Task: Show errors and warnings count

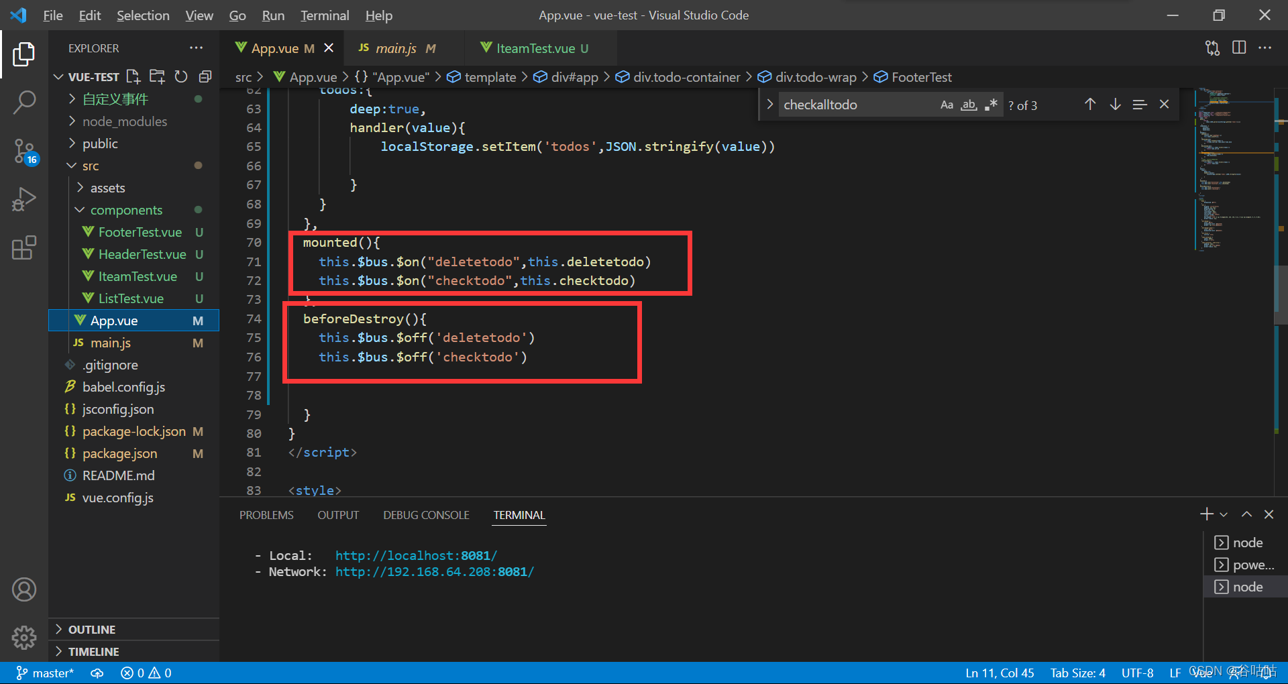Action: [146, 673]
